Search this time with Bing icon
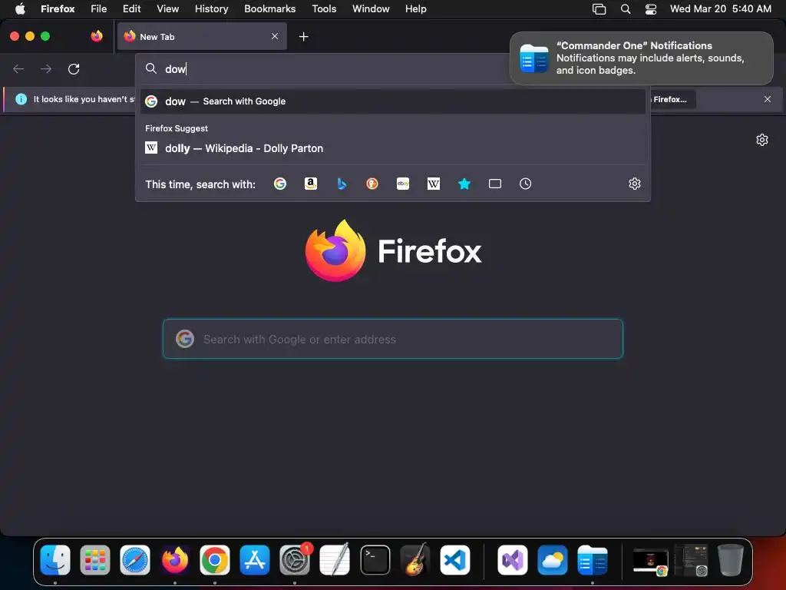Screen dimensions: 786x590 tap(342, 184)
